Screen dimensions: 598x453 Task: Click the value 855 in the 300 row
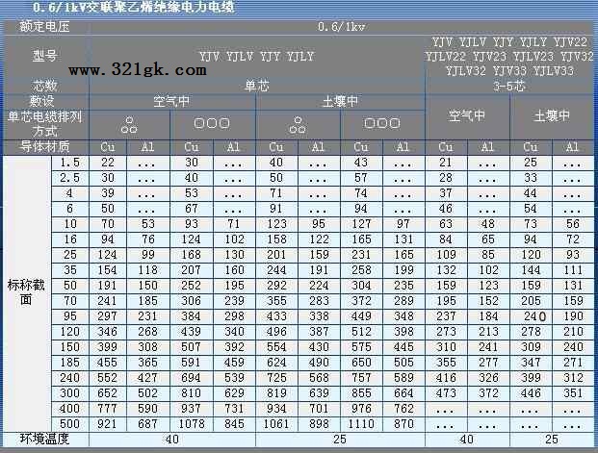coord(361,392)
